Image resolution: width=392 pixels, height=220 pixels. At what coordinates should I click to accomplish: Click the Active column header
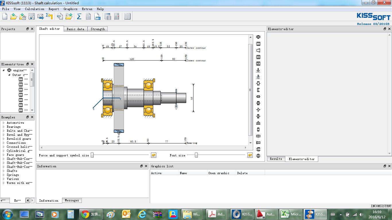(164, 173)
